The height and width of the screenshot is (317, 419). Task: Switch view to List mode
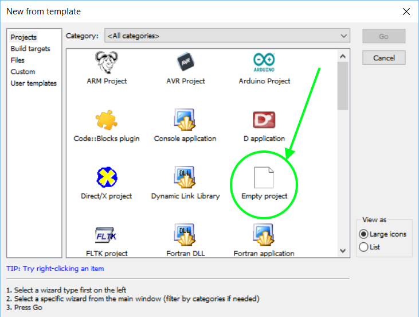point(363,247)
